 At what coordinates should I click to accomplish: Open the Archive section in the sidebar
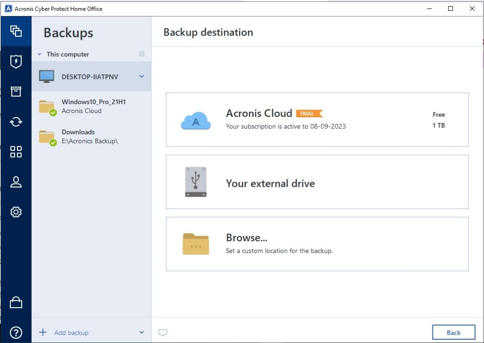point(16,91)
